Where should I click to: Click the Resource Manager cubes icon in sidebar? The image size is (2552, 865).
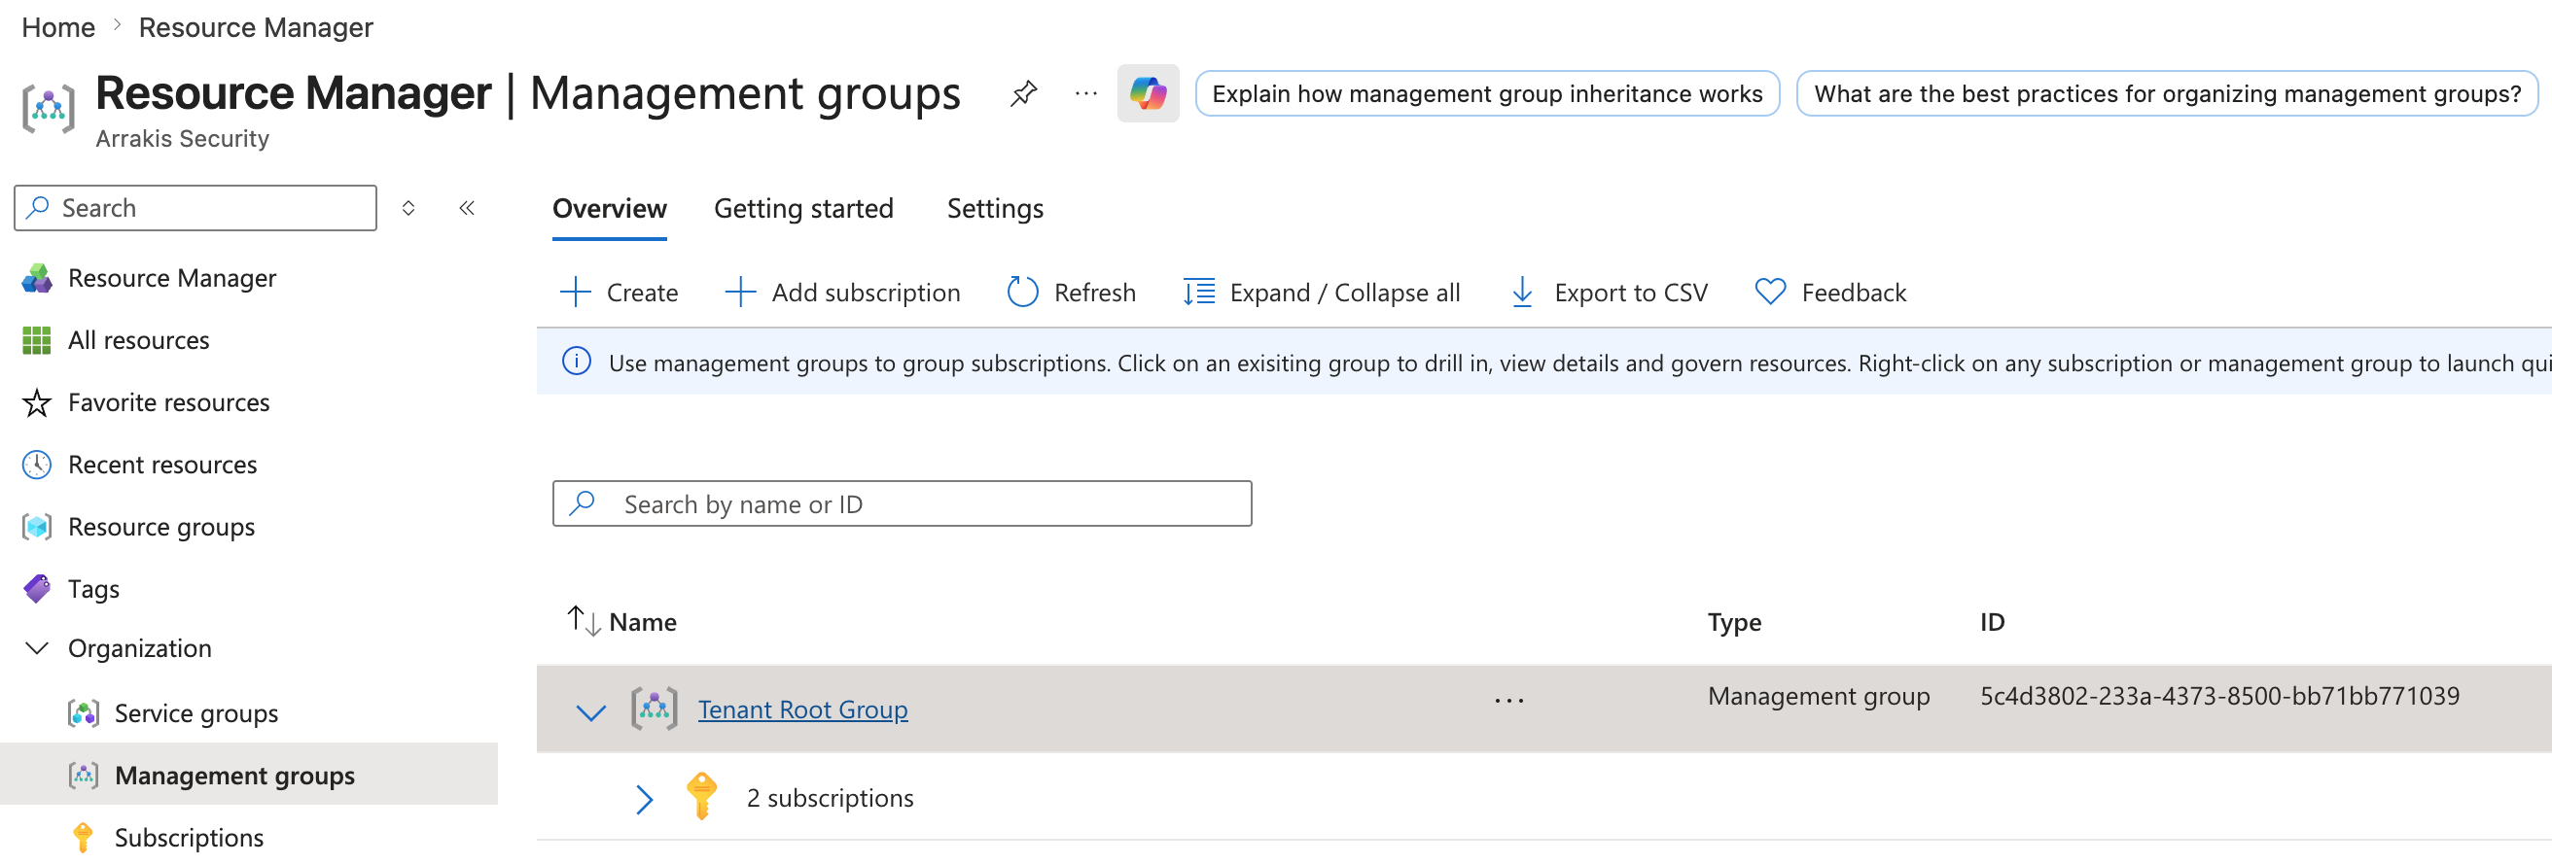click(x=37, y=279)
